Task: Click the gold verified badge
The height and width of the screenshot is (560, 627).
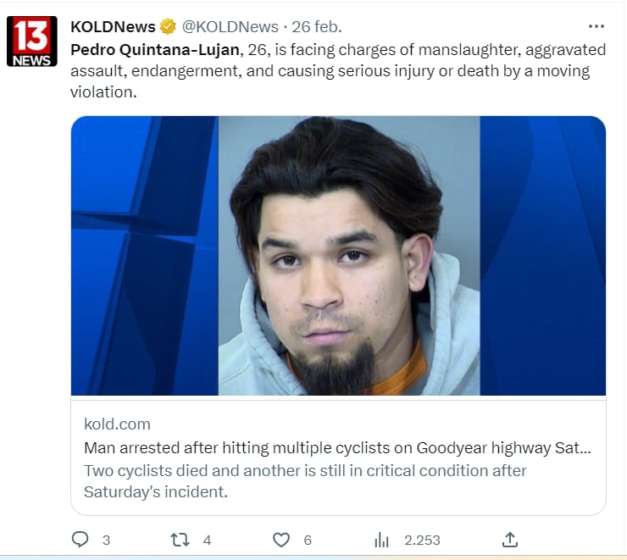Action: click(x=168, y=27)
